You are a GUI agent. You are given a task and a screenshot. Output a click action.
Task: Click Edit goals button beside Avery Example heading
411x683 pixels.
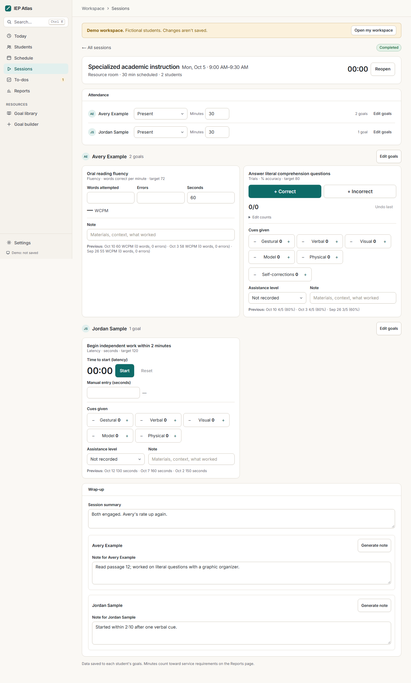[389, 156]
